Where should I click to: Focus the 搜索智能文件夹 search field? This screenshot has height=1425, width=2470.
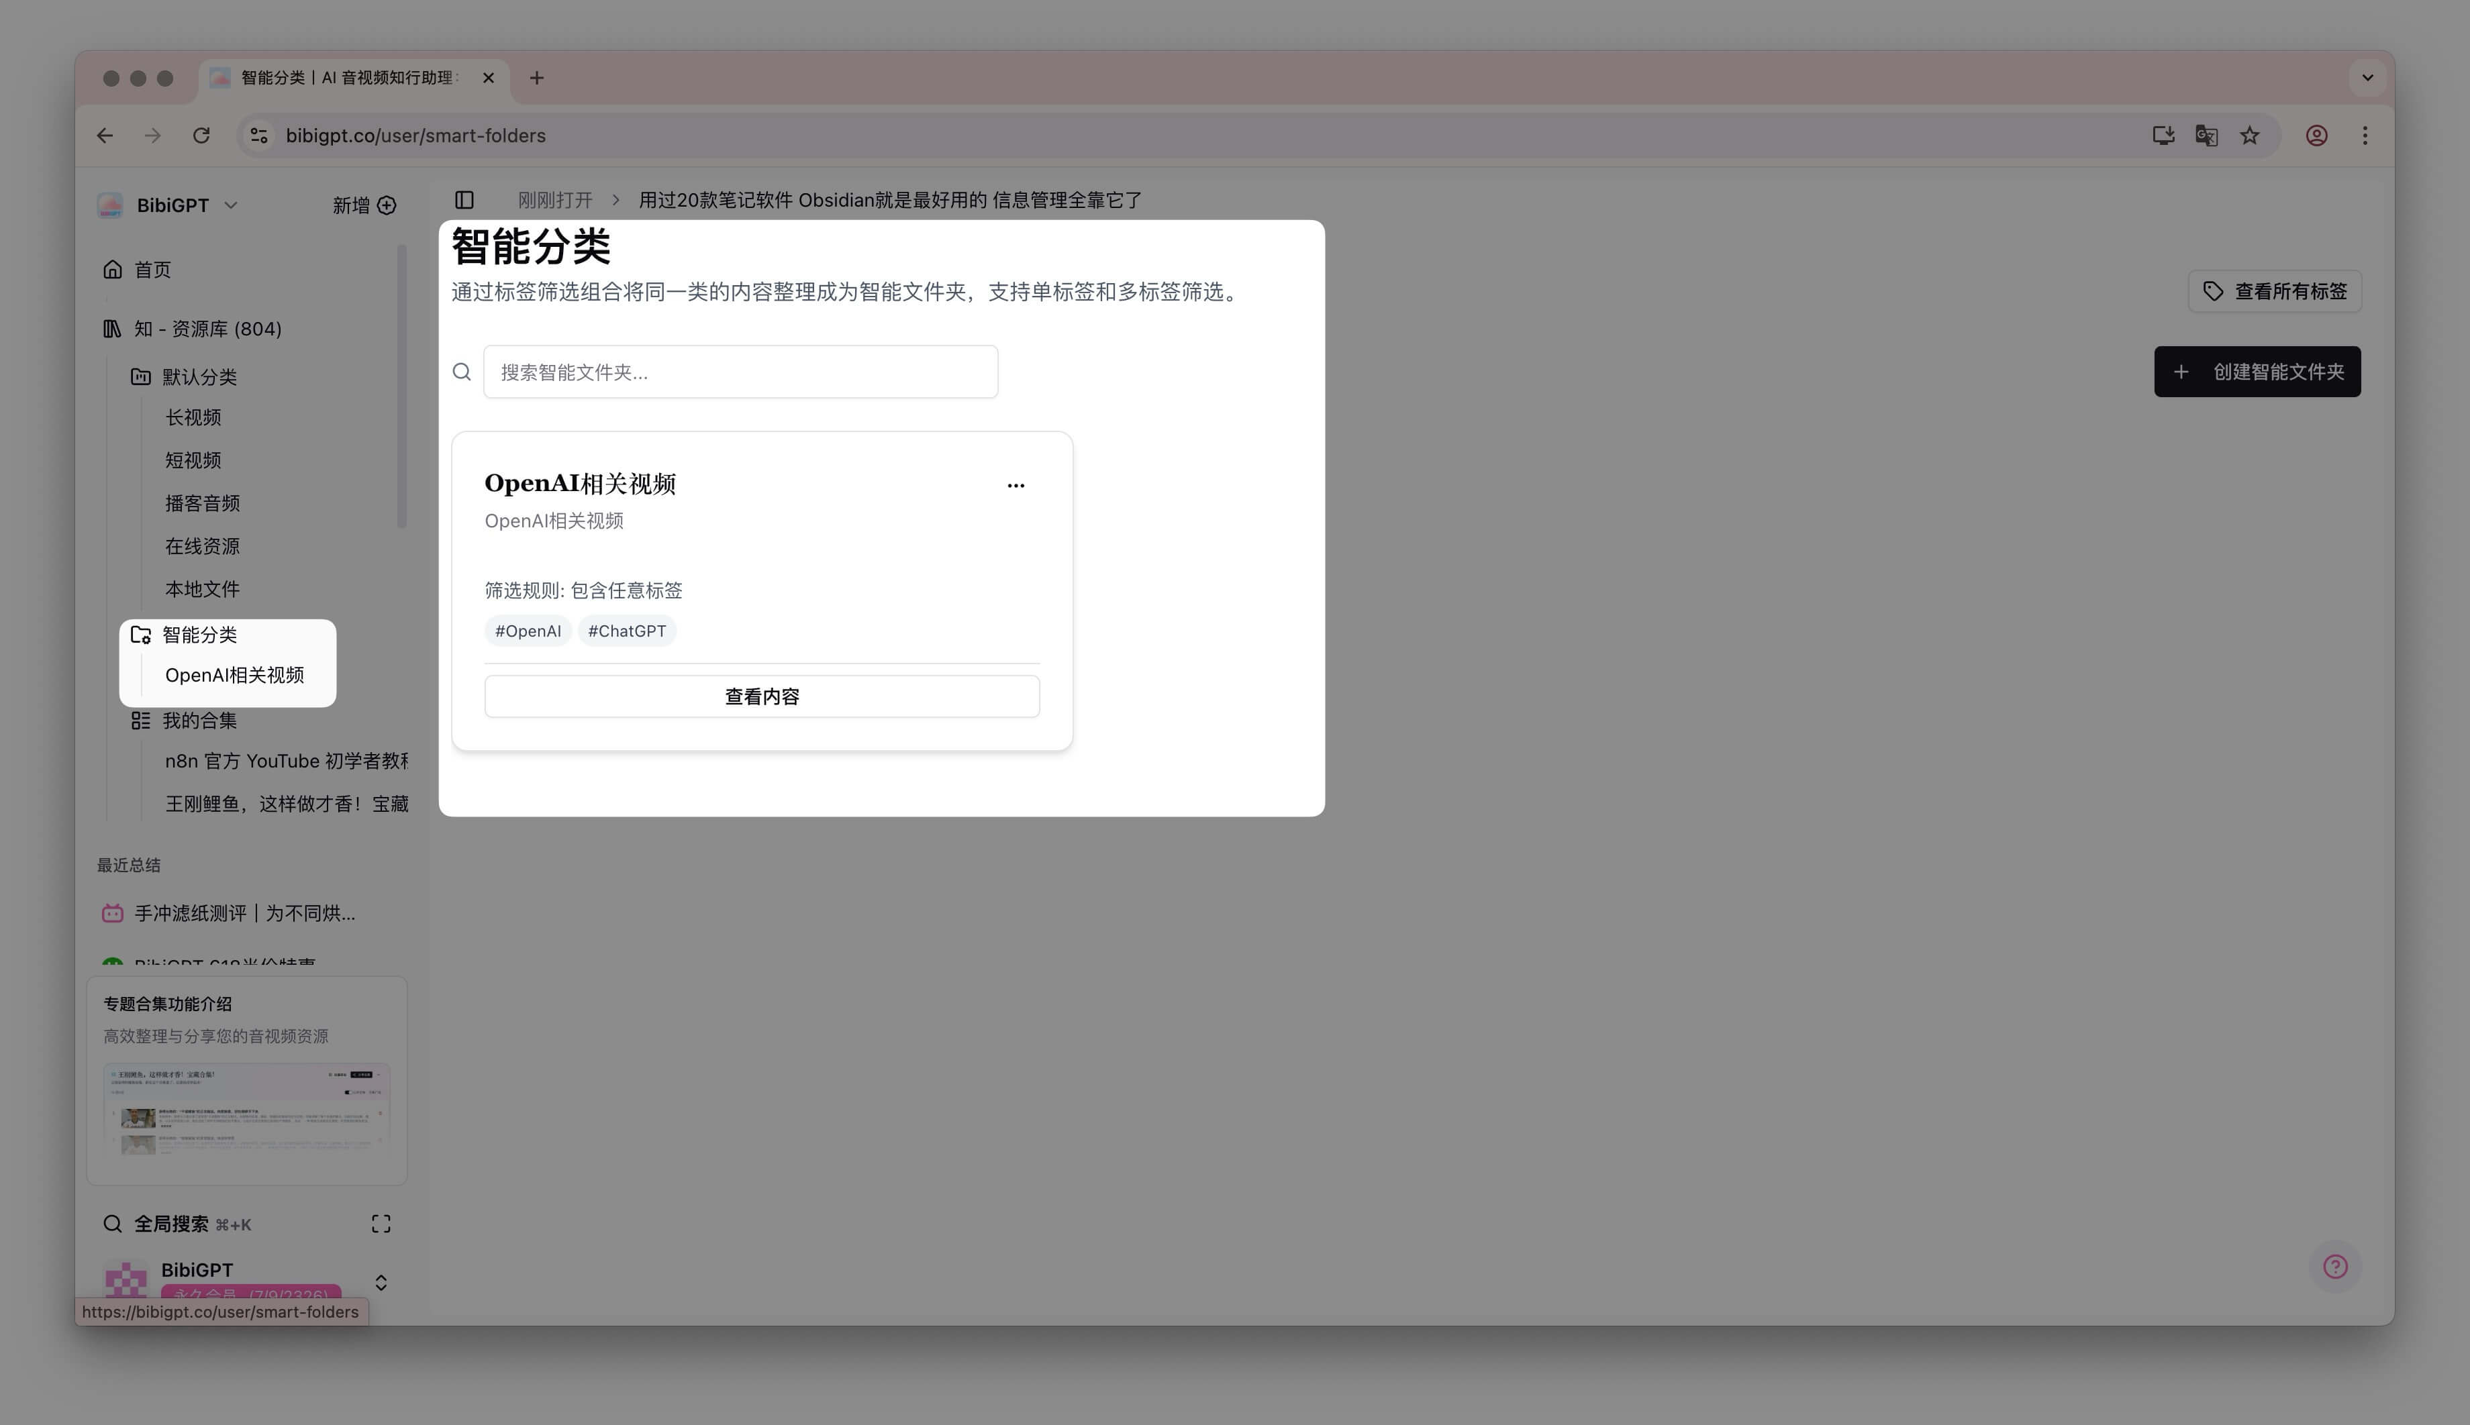pos(740,372)
